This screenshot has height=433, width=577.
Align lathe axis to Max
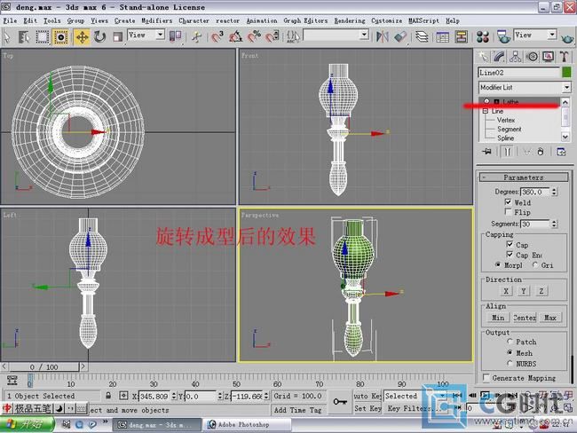pos(550,318)
